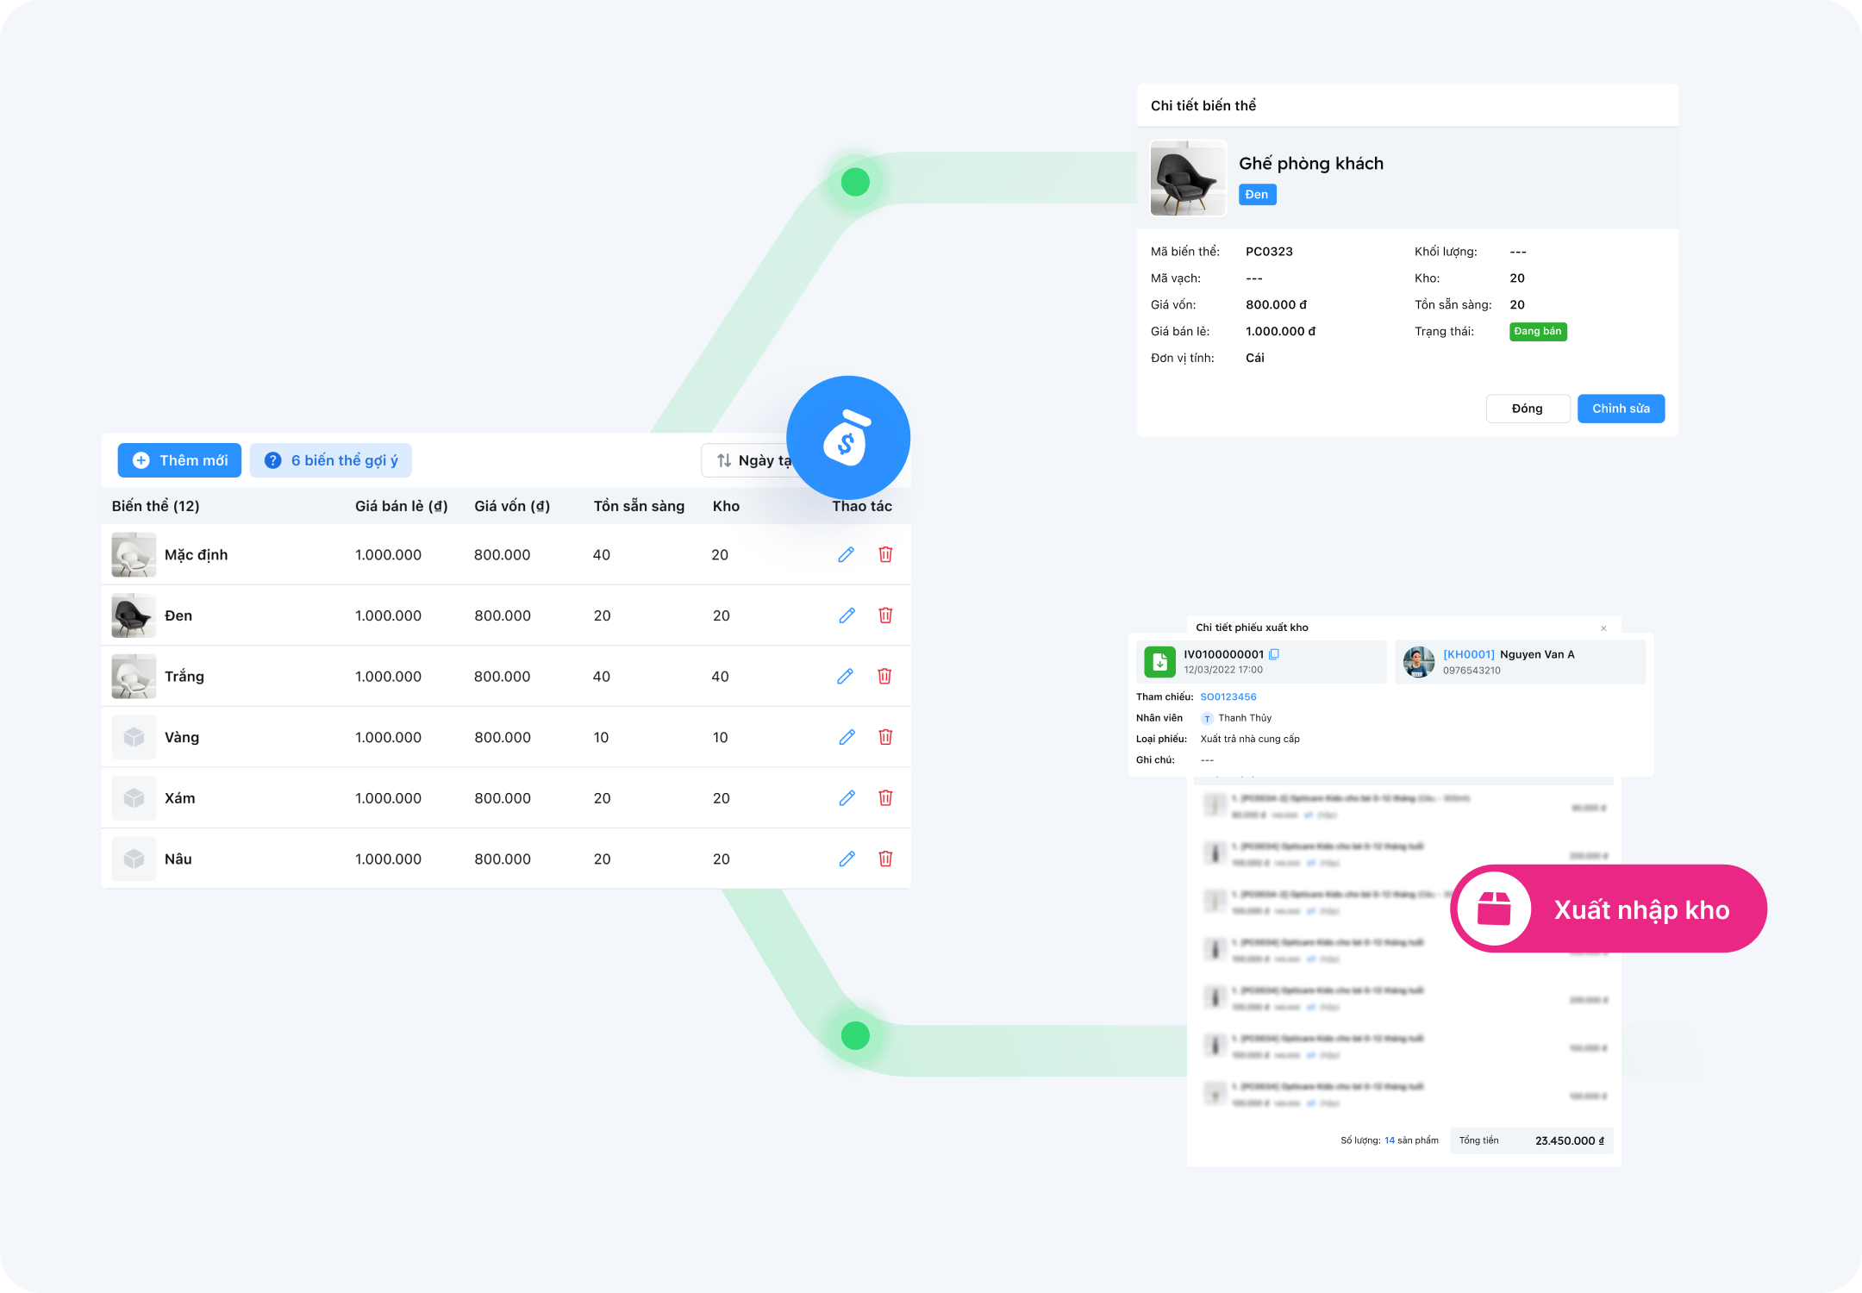The image size is (1862, 1293).
Task: Click Chỉnh sửa in variant details
Action: 1620,409
